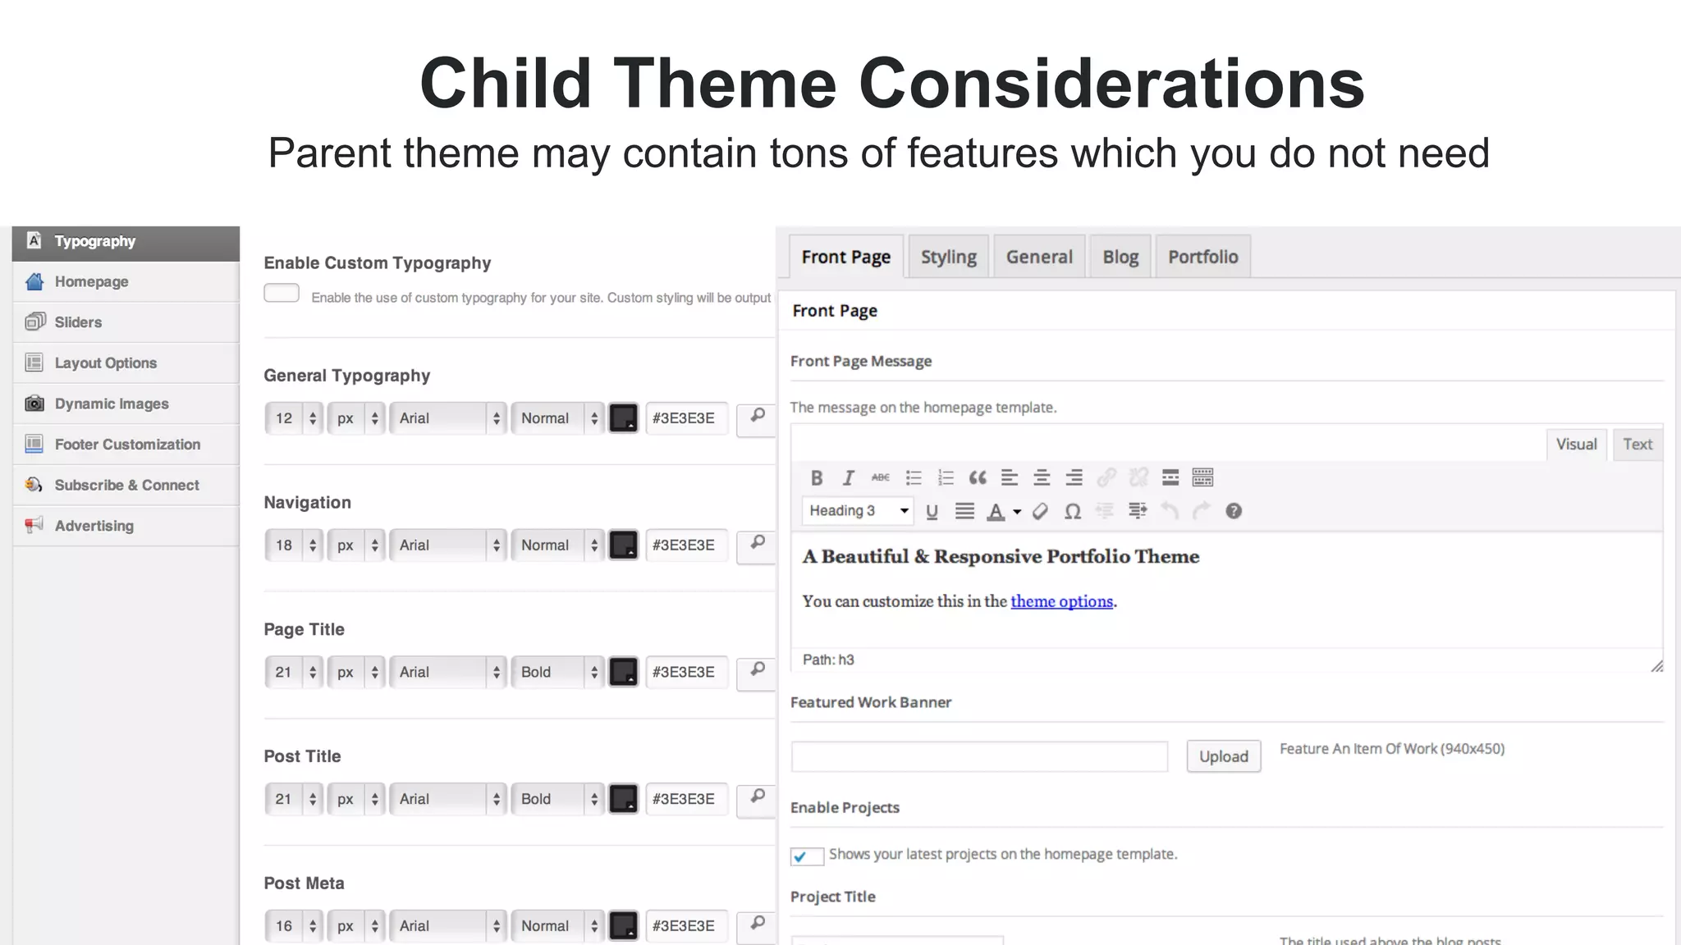
Task: Follow the theme options link
Action: pos(1061,601)
